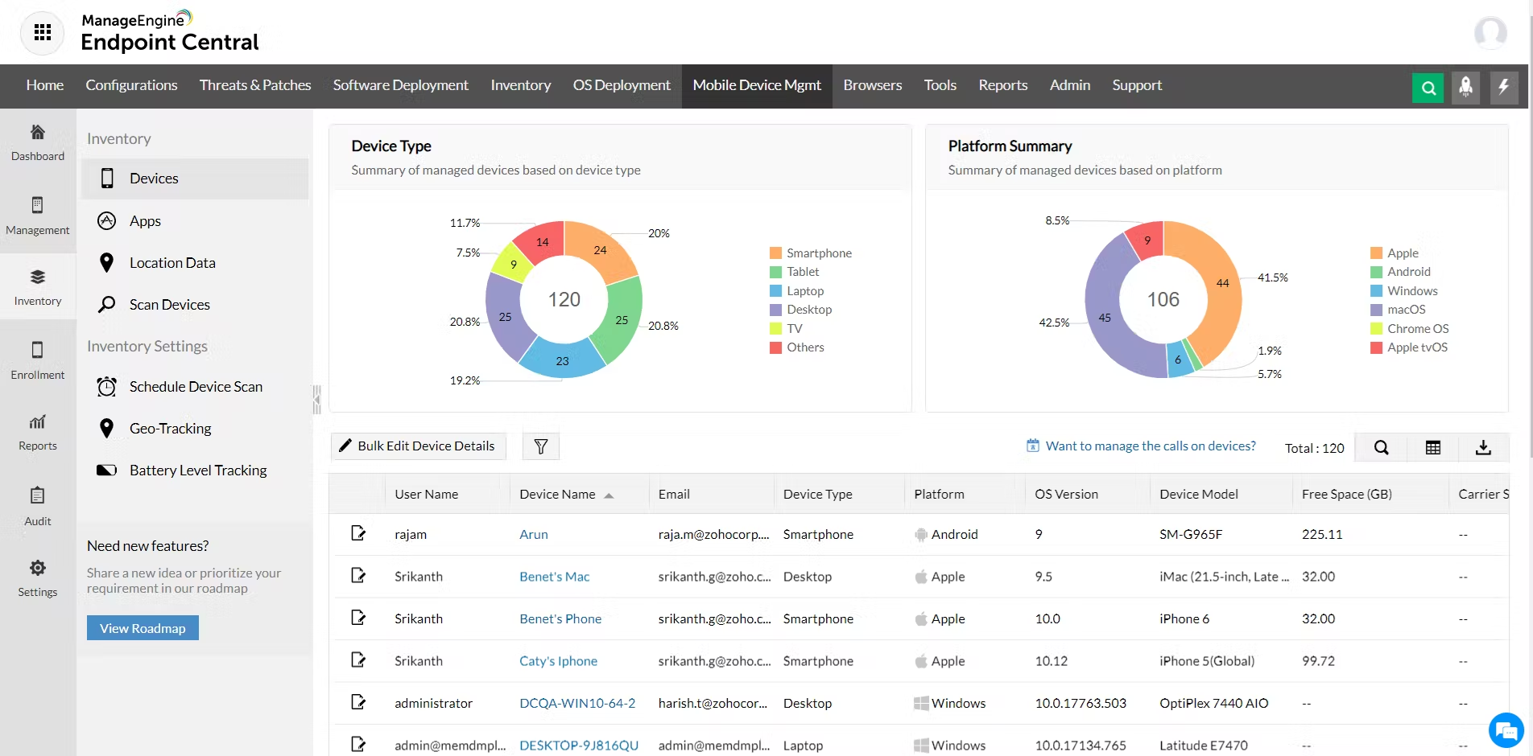Open the apps grid launcher icon
The image size is (1533, 756).
coord(43,32)
